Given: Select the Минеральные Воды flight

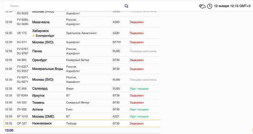Looking at the screenshot, I should point(47,69).
